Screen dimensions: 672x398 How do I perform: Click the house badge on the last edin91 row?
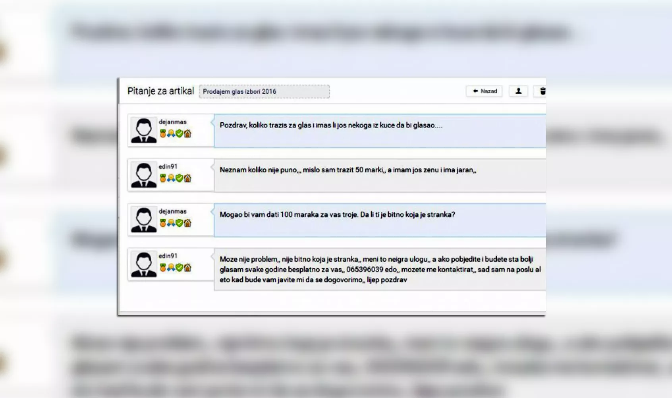(188, 267)
